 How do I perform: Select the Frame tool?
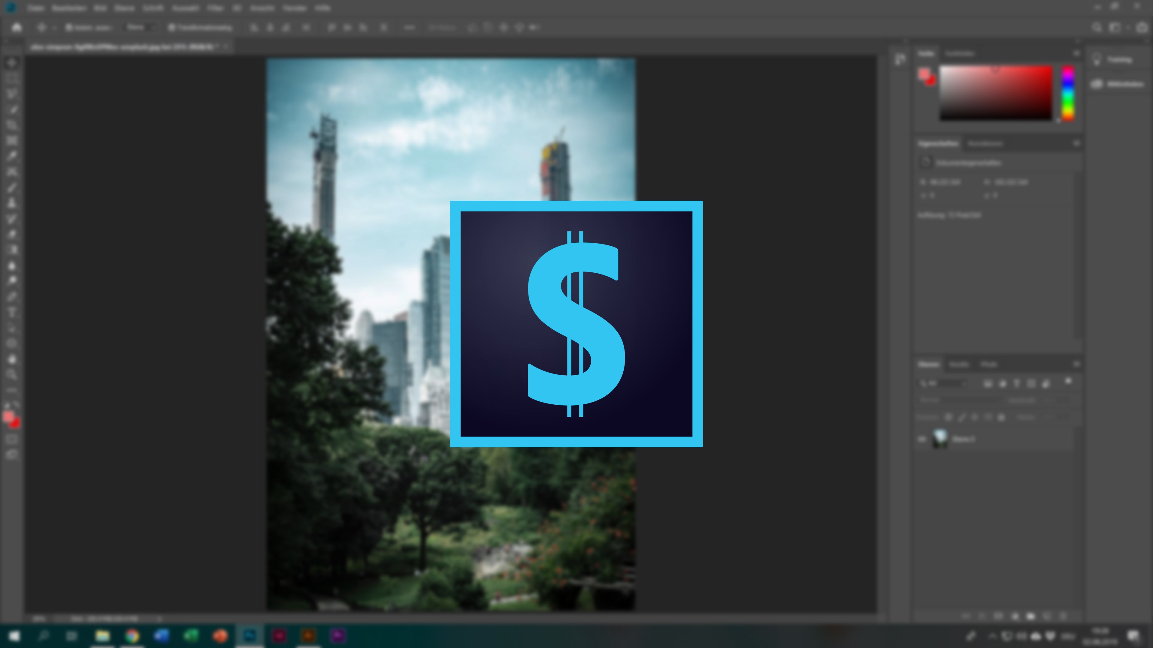(x=12, y=141)
